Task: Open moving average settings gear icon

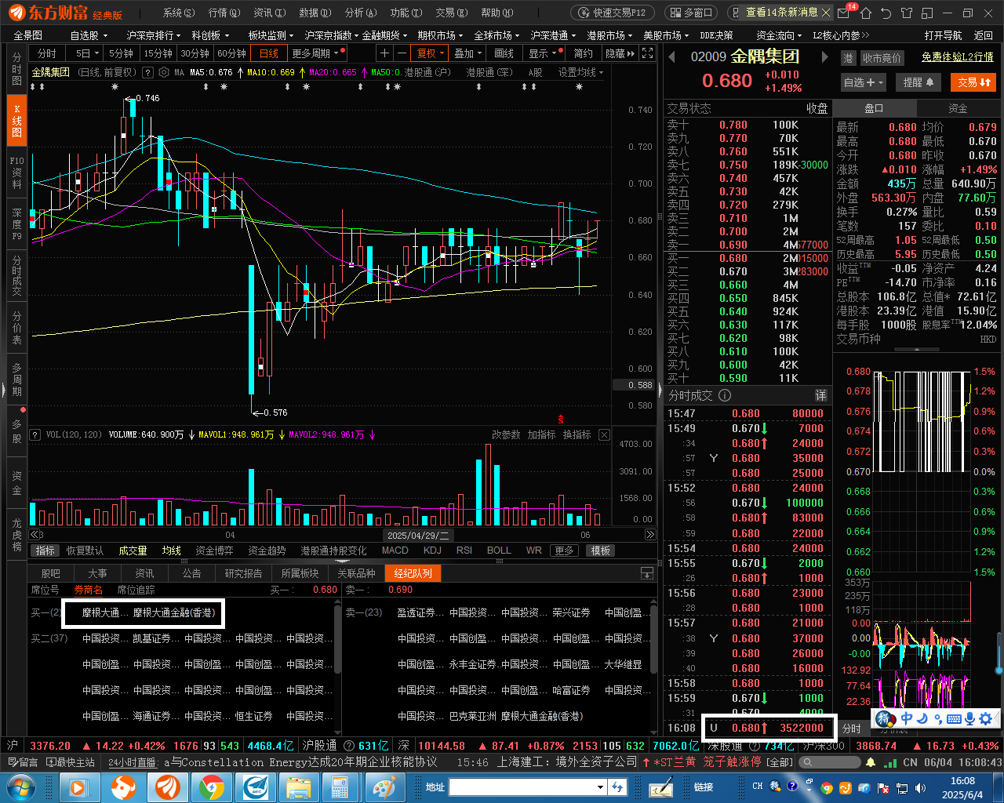Action: pos(164,72)
